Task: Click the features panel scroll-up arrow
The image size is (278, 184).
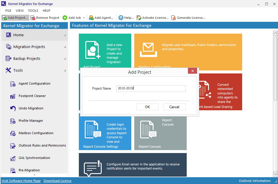Action: [x=275, y=33]
